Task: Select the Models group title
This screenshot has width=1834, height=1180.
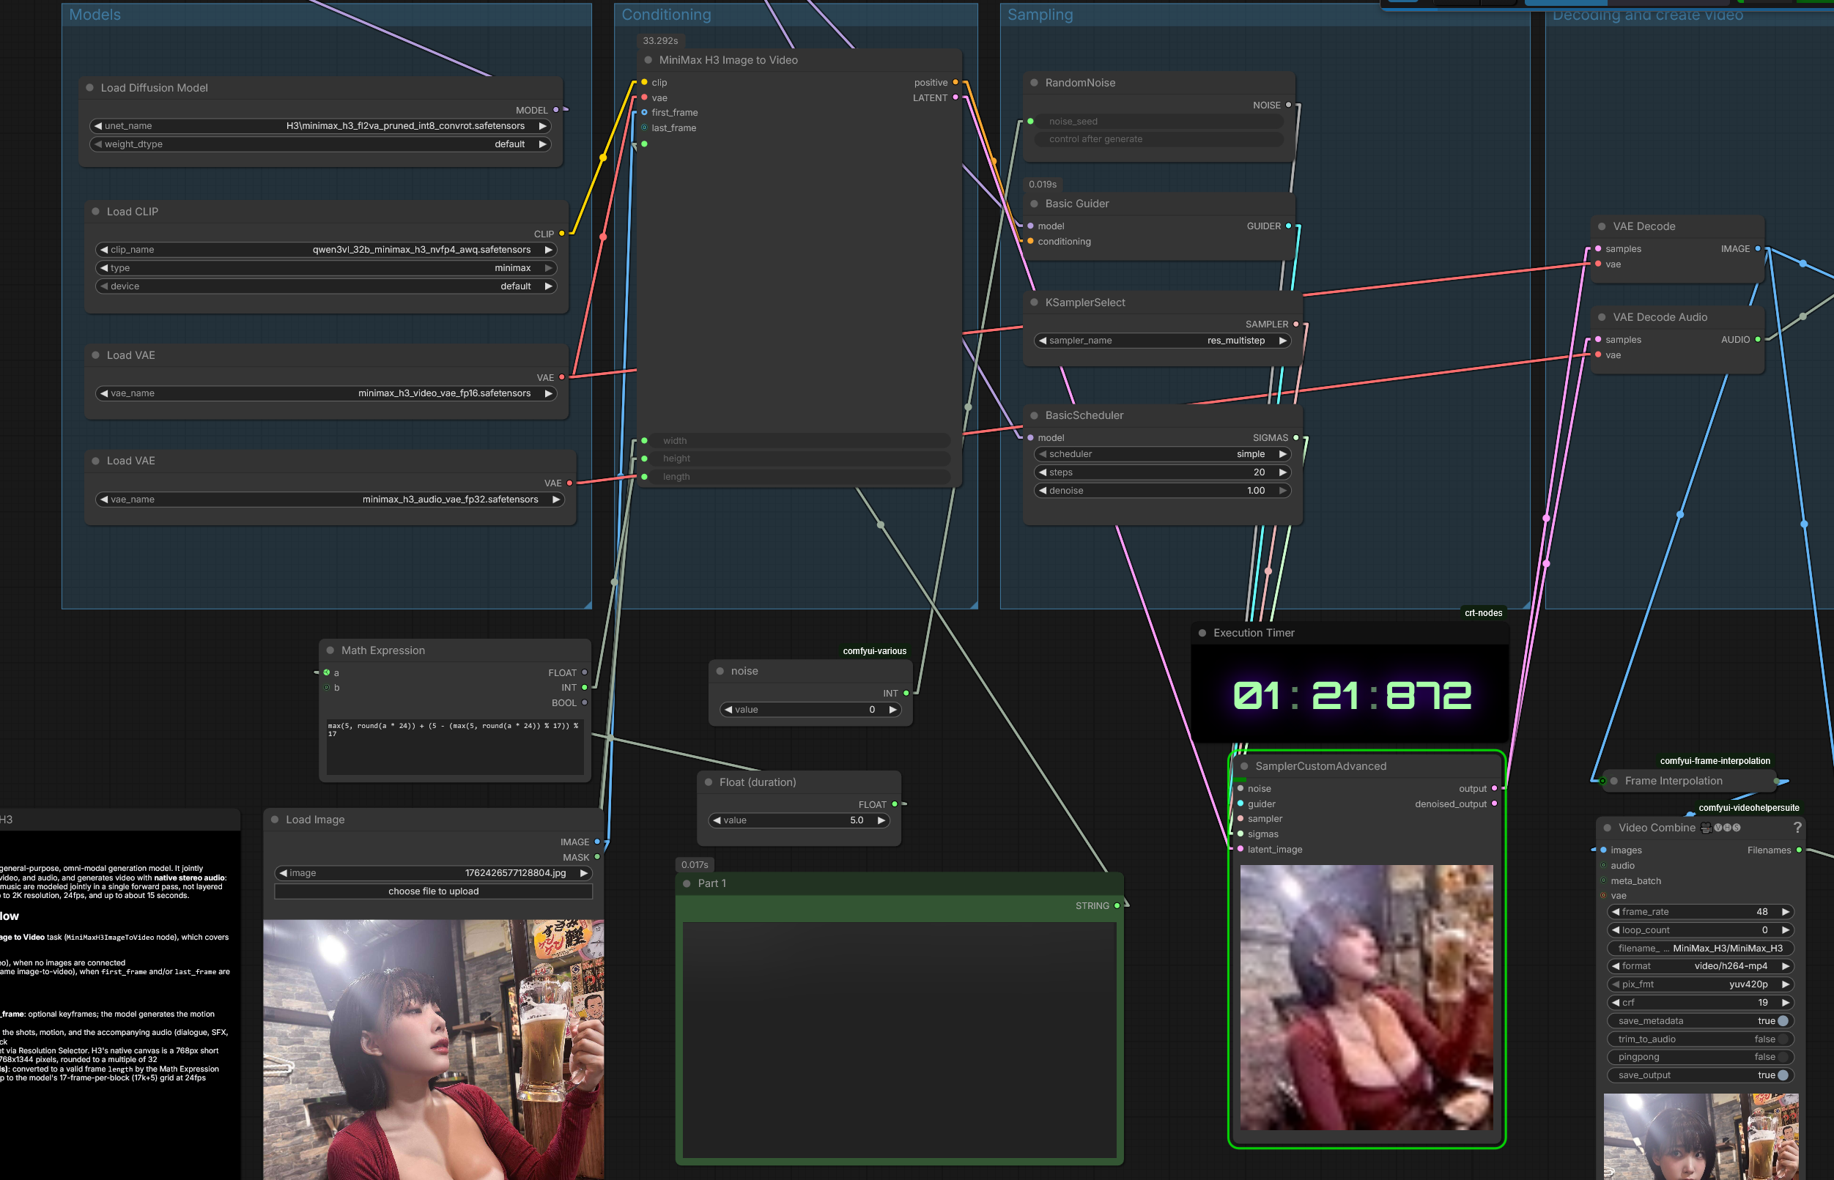Action: point(95,15)
